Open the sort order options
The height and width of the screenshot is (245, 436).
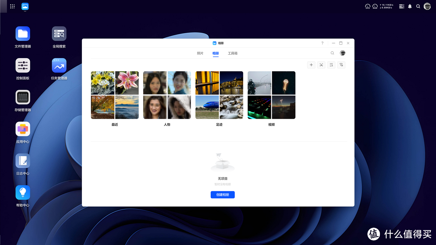click(x=331, y=65)
